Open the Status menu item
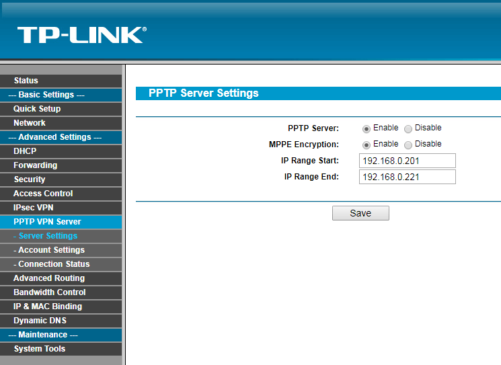The image size is (501, 365). (x=26, y=81)
